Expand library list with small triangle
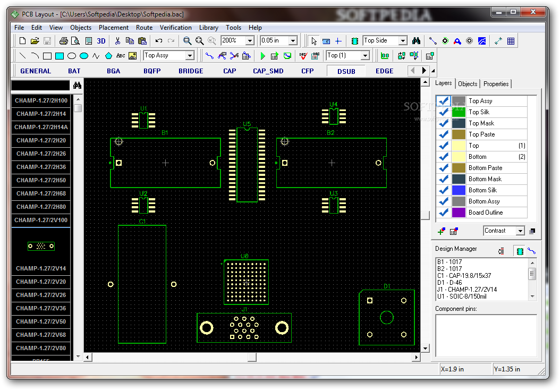 [x=433, y=71]
